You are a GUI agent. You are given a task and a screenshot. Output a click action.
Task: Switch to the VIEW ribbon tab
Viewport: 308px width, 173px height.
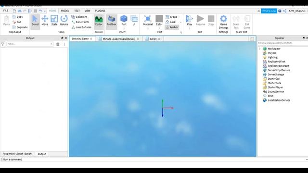coord(88,11)
